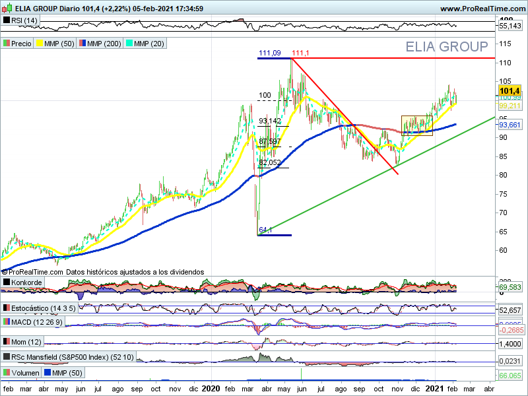Click the Konkorde indicator icon
This screenshot has width=528, height=396.
coord(6,282)
